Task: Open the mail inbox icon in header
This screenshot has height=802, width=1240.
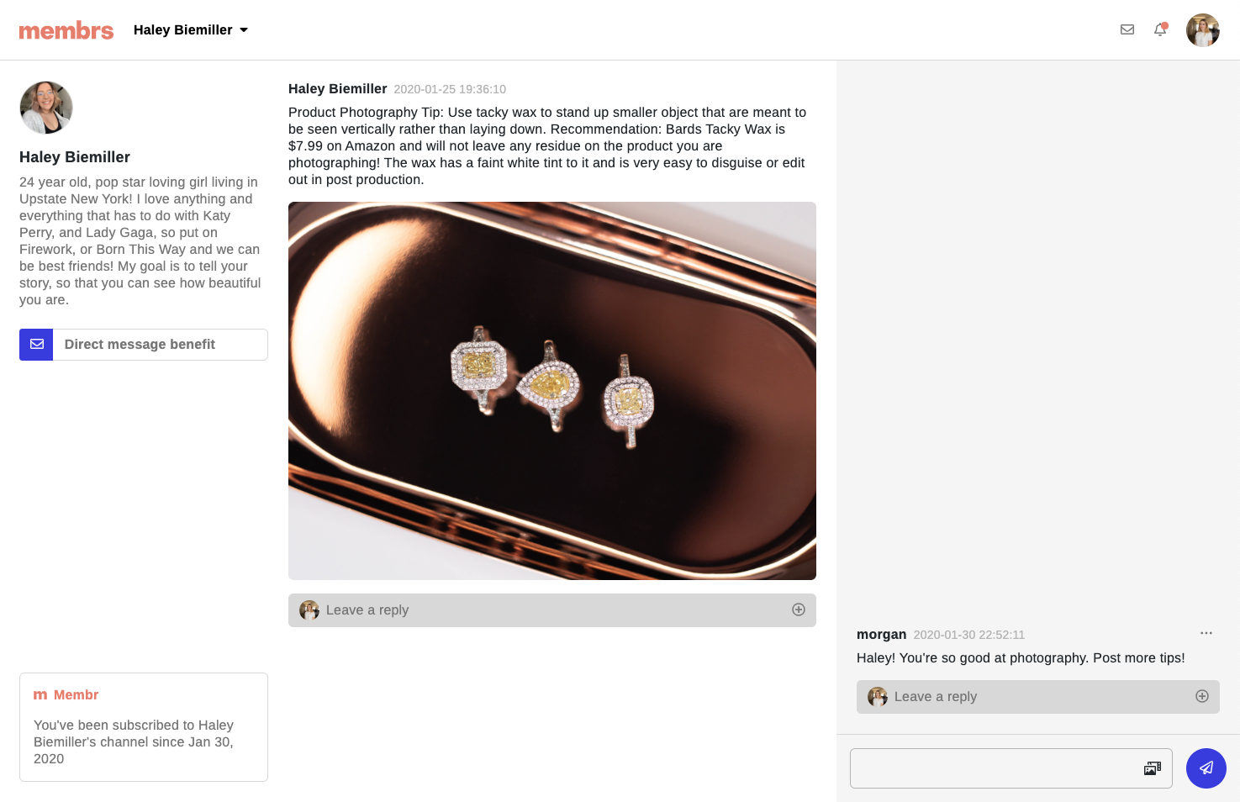Action: click(1127, 29)
